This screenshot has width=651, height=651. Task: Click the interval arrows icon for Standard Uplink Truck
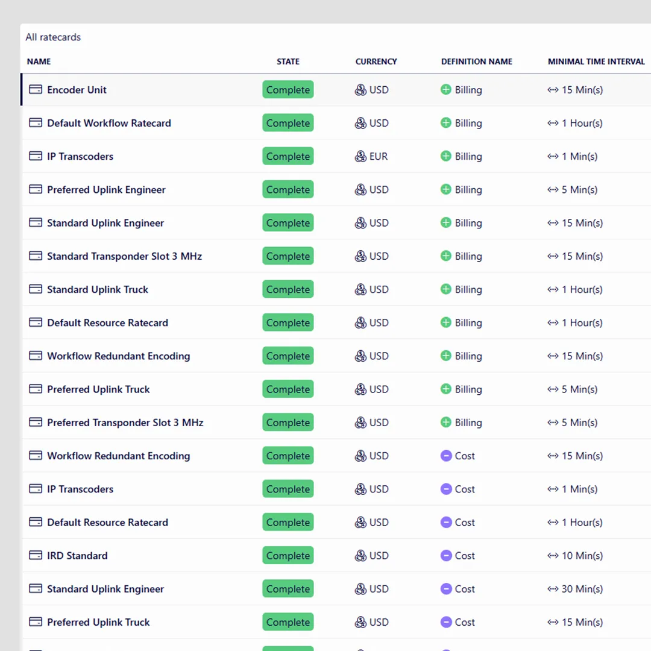point(553,289)
